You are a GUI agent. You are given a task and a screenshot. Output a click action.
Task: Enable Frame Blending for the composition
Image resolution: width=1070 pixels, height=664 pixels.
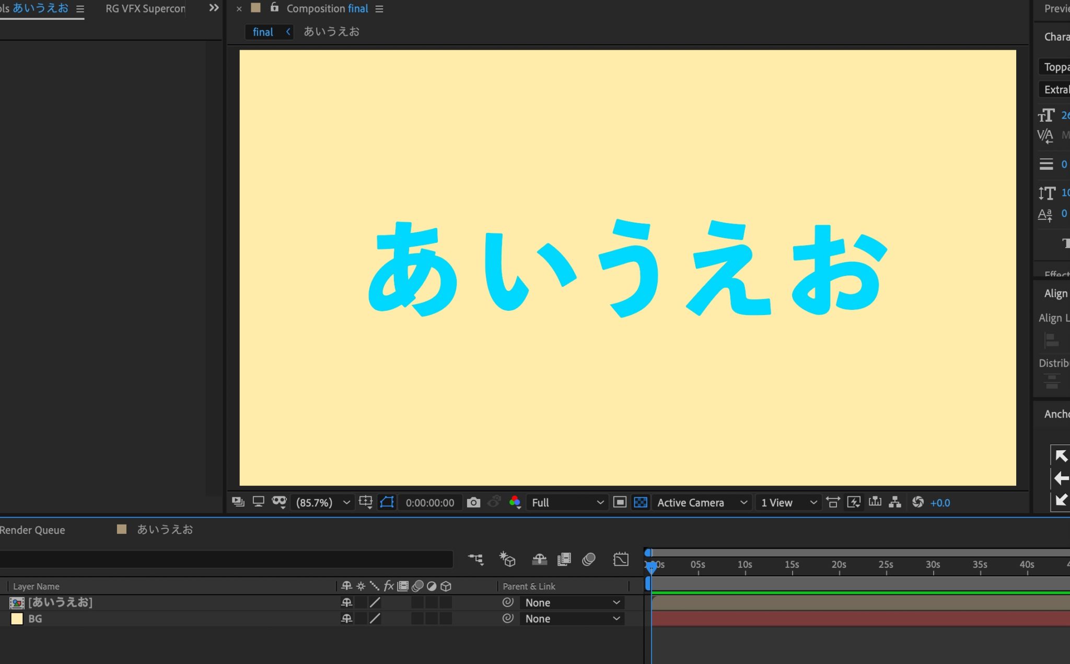tap(564, 559)
